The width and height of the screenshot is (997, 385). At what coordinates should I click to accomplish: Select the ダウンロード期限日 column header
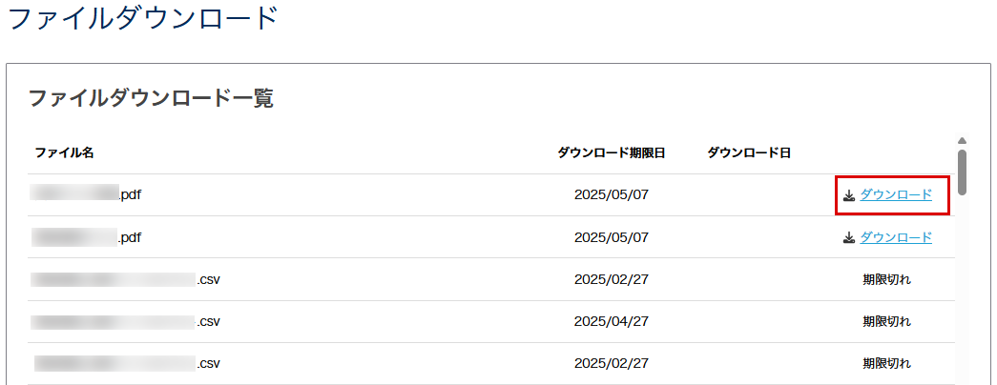[x=611, y=153]
